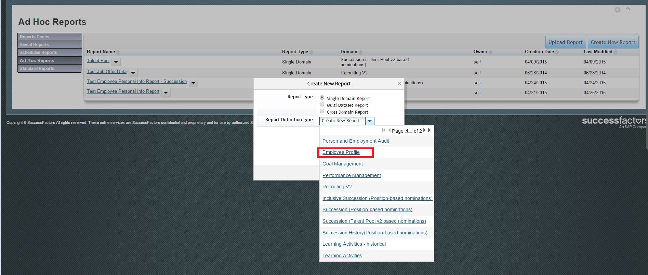648x275 pixels.
Task: Choose Employee Profile domain
Action: [341, 153]
